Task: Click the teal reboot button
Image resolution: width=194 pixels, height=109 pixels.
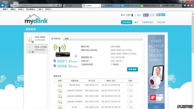Action: click(x=132, y=69)
